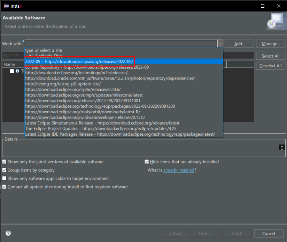Close the Install dialog window

click(279, 6)
